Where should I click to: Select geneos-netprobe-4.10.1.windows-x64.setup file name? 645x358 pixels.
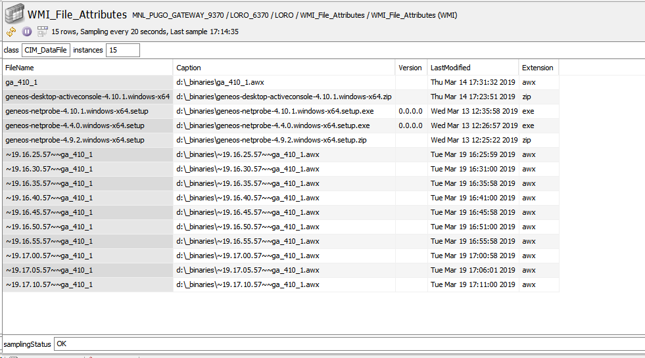click(x=87, y=111)
